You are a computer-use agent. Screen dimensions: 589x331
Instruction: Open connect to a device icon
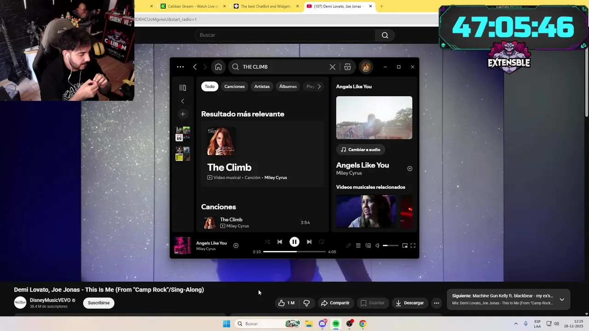point(368,245)
